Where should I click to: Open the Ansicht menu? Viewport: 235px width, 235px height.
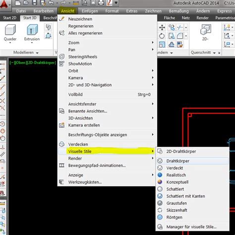tap(67, 11)
